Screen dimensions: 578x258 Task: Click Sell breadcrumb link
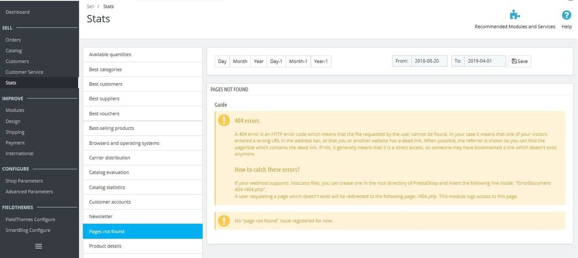pyautogui.click(x=90, y=6)
